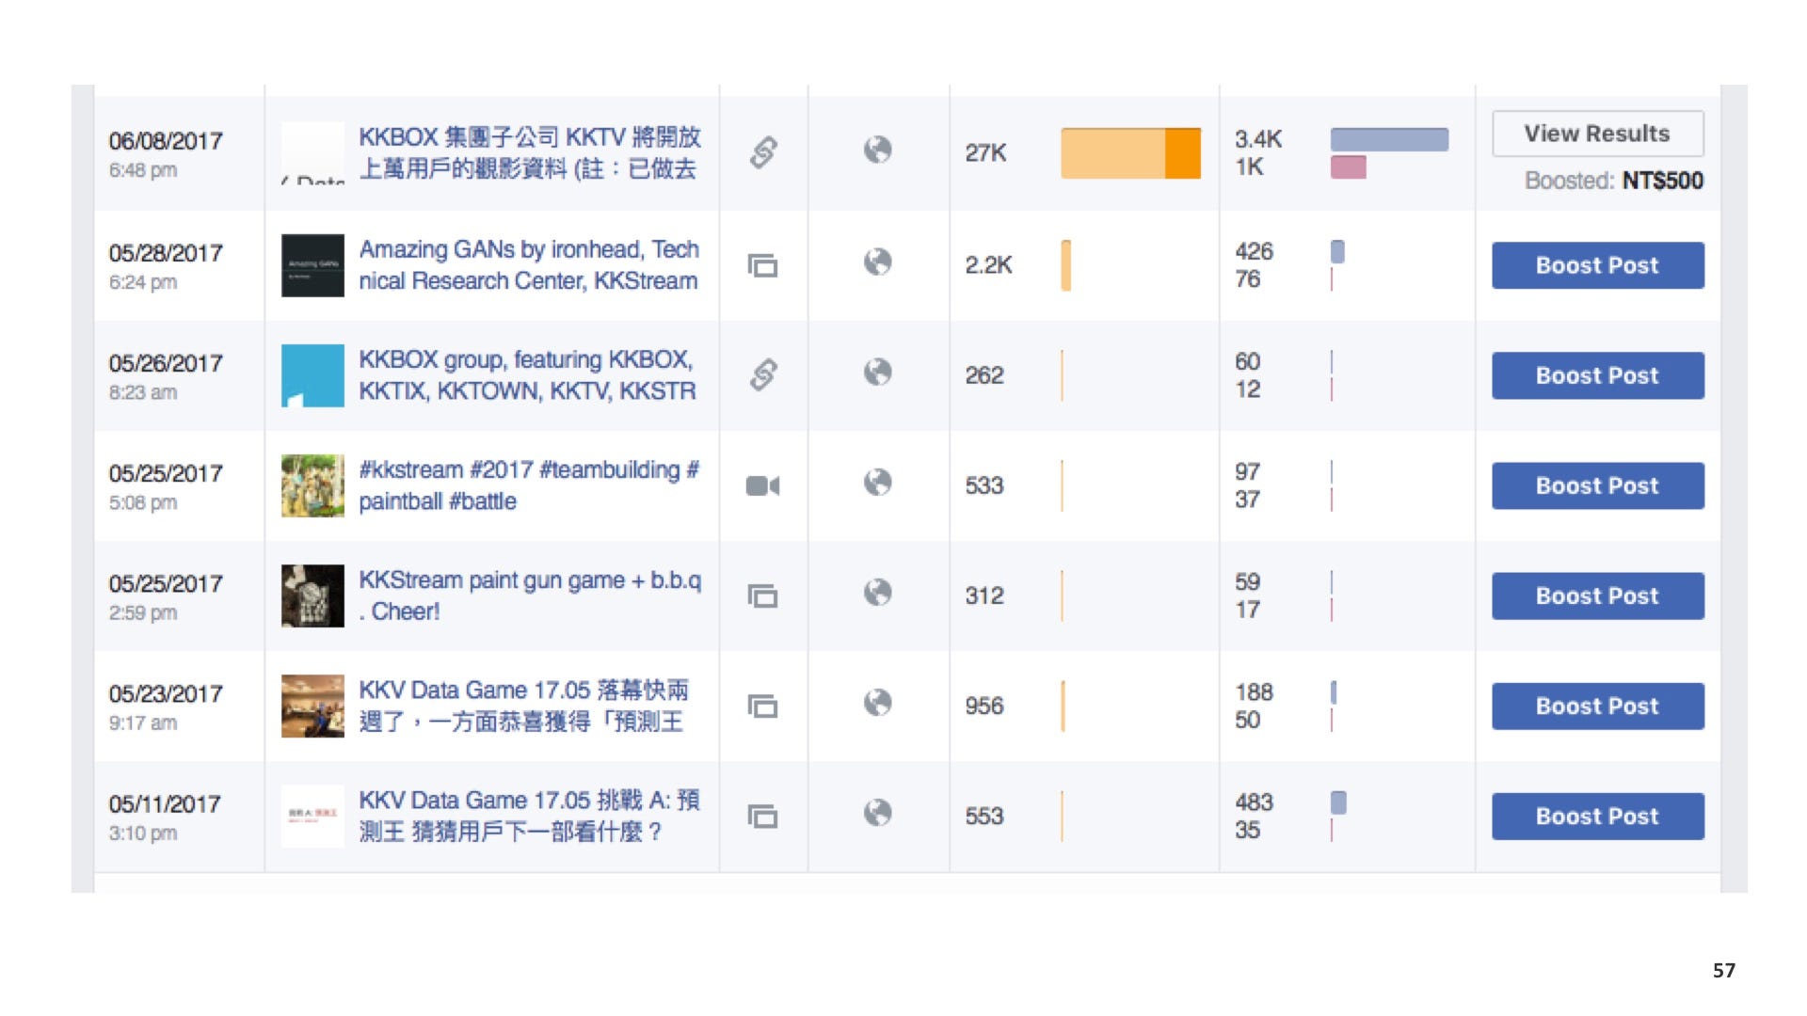Click public globe icon for 05/23/2017 post

pos(877,703)
